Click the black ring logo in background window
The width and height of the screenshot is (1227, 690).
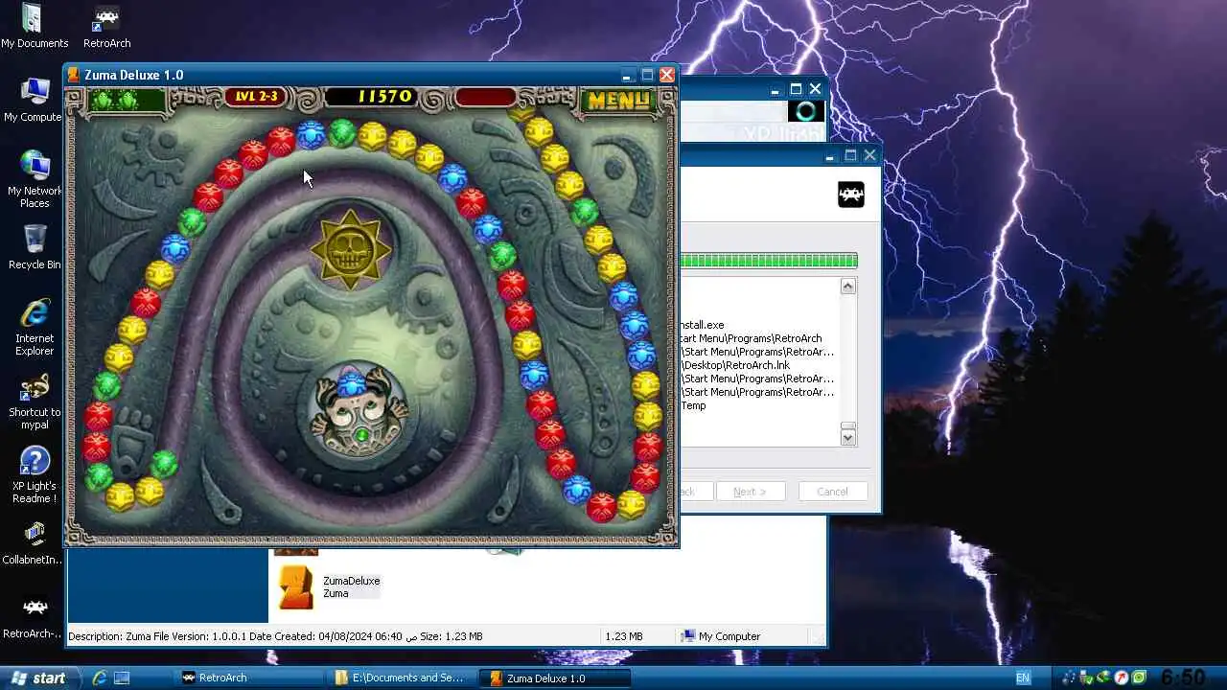tap(805, 111)
